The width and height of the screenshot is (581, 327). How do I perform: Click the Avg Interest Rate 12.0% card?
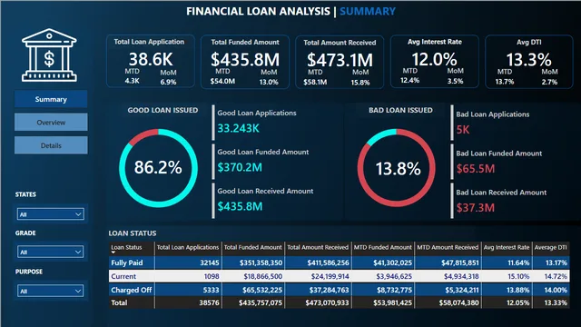[x=435, y=61]
